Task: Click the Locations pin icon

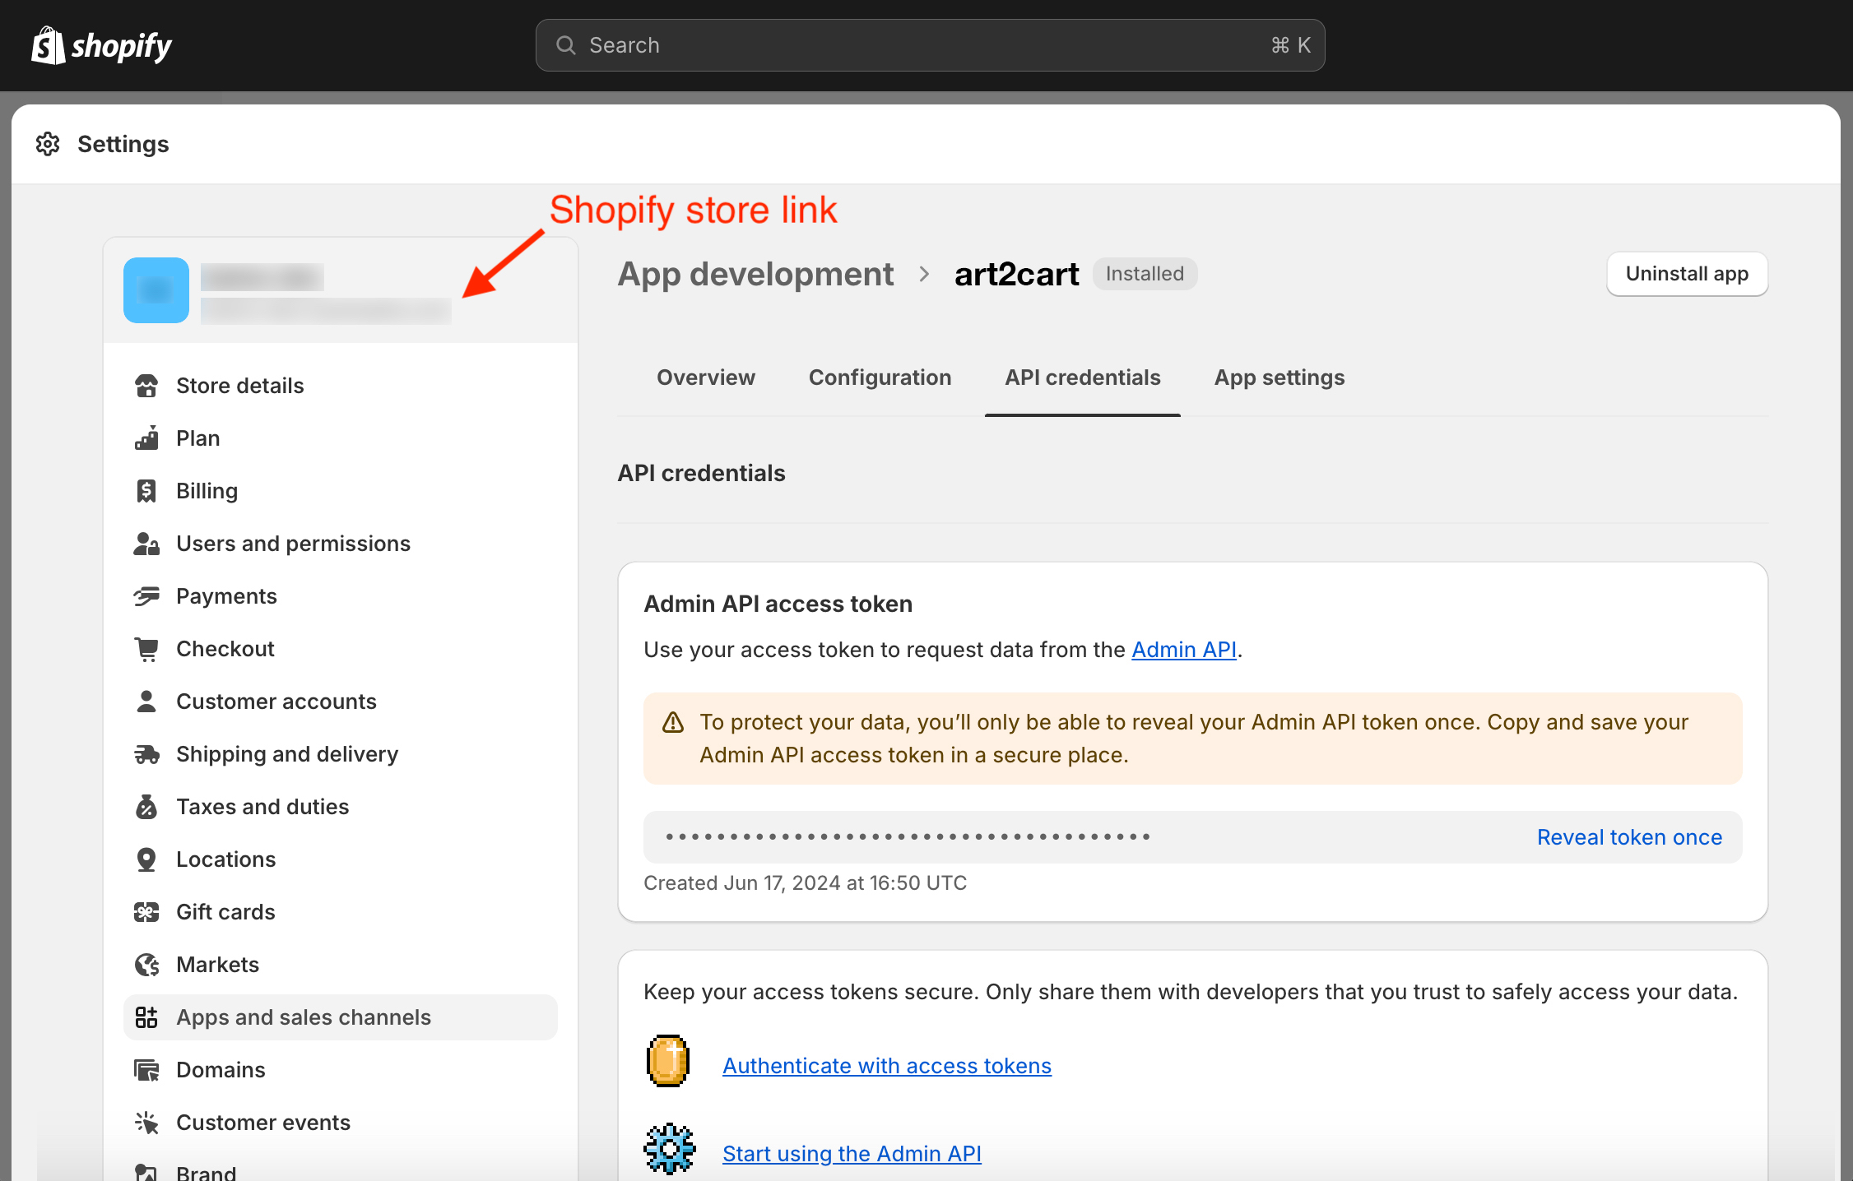Action: pos(146,859)
